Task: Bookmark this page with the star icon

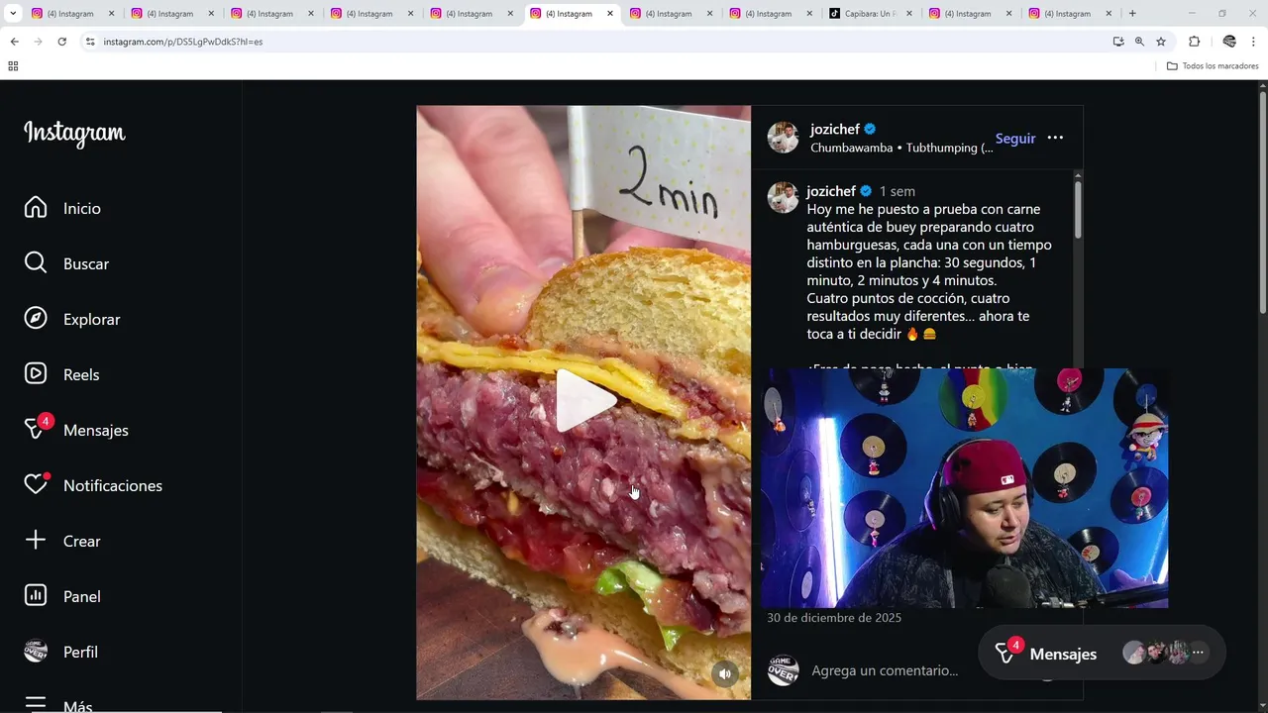Action: coord(1161,42)
